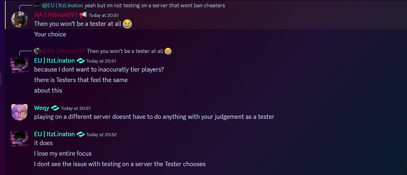Open Pelvis4297's profile via the large avatar
The image size is (407, 175).
tap(19, 19)
